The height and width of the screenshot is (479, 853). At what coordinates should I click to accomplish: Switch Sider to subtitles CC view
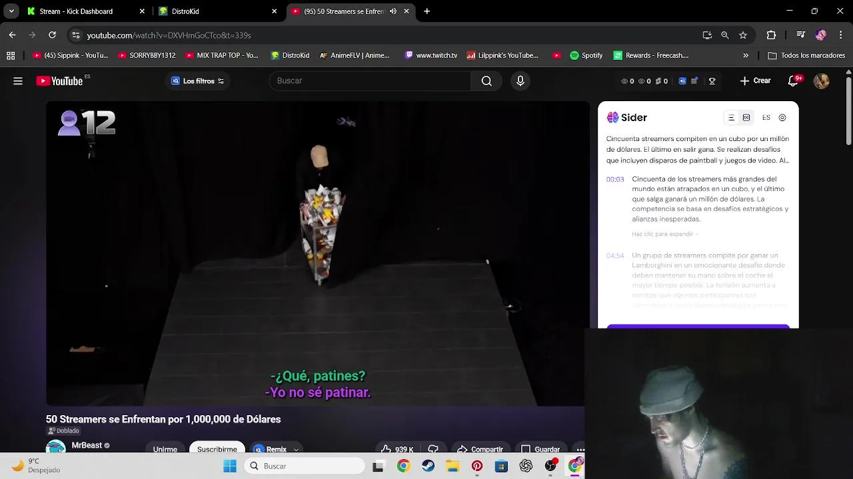(746, 118)
